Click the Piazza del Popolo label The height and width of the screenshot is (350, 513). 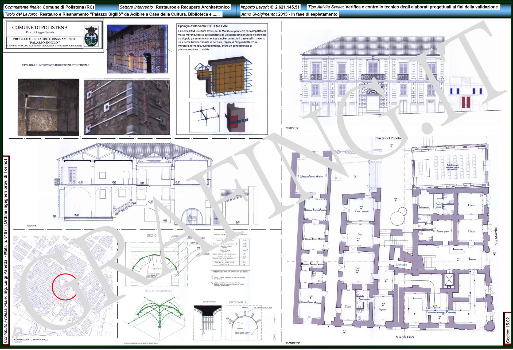tap(388, 138)
